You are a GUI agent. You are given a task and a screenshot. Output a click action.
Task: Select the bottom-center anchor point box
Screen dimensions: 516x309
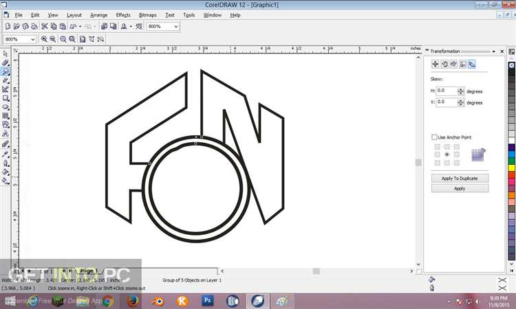[447, 163]
